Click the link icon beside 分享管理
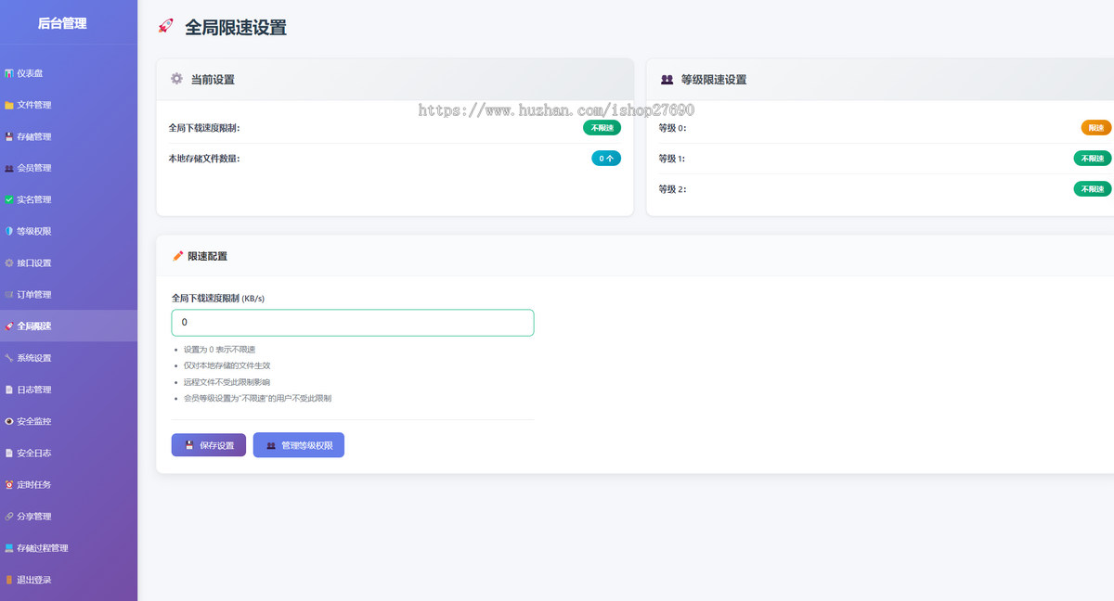This screenshot has width=1114, height=601. click(9, 516)
